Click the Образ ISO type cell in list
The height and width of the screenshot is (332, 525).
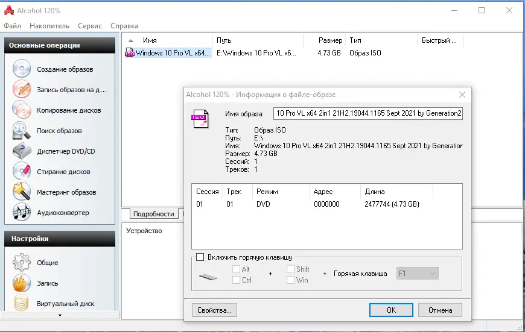(365, 53)
